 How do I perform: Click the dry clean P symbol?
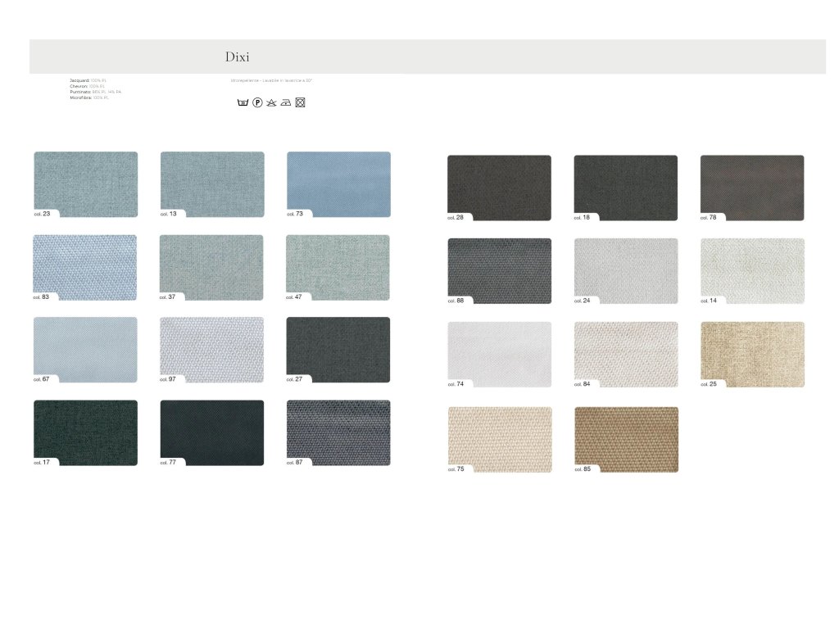point(257,102)
